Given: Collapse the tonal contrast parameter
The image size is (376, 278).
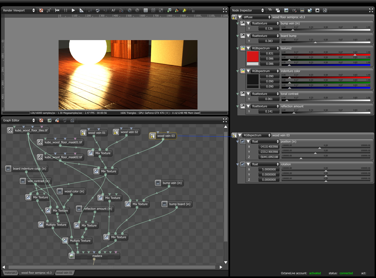Looking at the screenshot, I should click(x=248, y=94).
